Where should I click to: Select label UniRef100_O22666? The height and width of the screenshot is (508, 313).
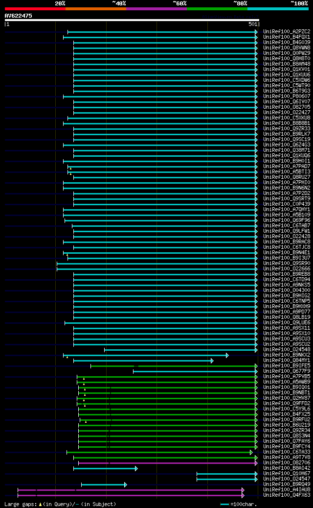[x=287, y=268]
